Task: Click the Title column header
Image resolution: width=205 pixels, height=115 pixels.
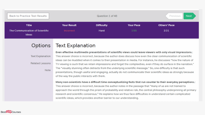Action: point(29,25)
